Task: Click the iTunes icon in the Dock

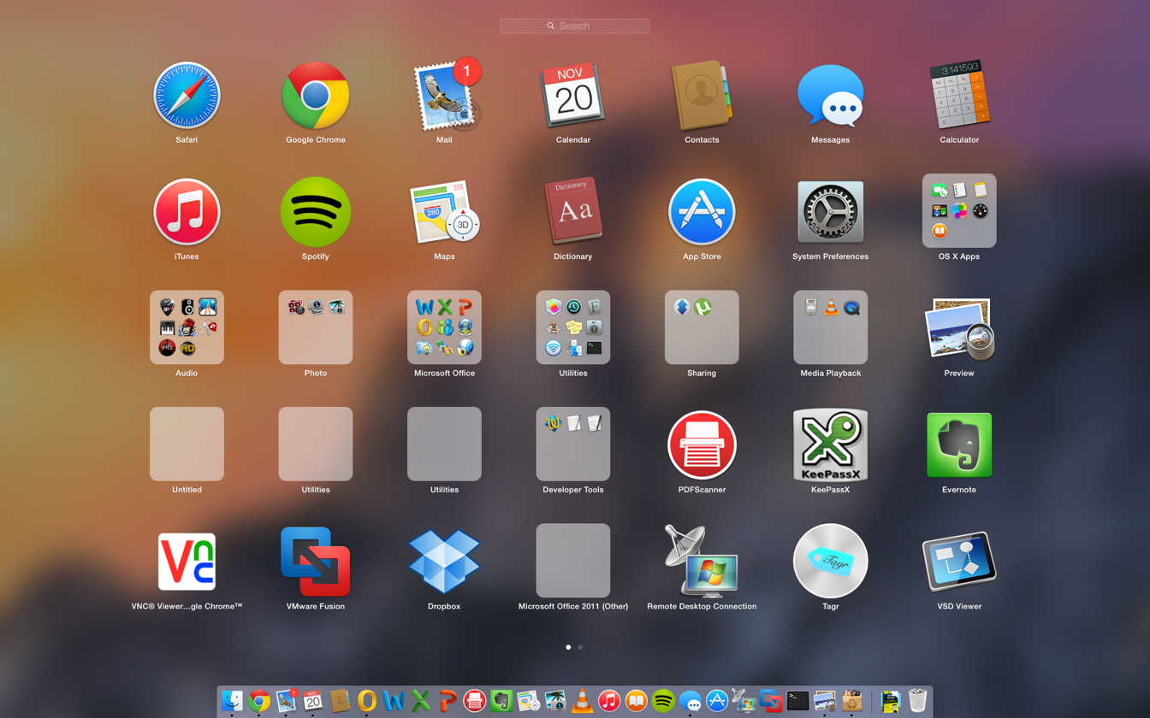Action: pyautogui.click(x=609, y=701)
